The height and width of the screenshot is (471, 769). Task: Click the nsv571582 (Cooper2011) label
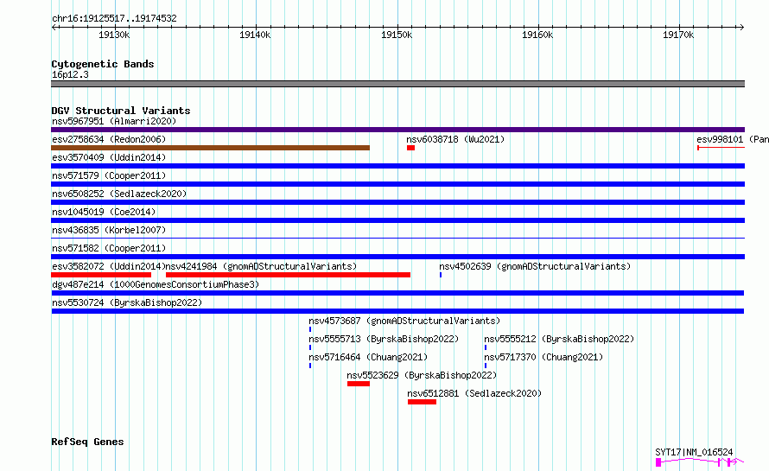pyautogui.click(x=109, y=248)
